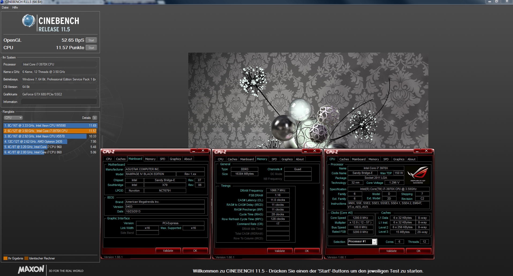Open CPU tab in Memory CPU-Z window
This screenshot has height=276, width=513.
(220, 159)
